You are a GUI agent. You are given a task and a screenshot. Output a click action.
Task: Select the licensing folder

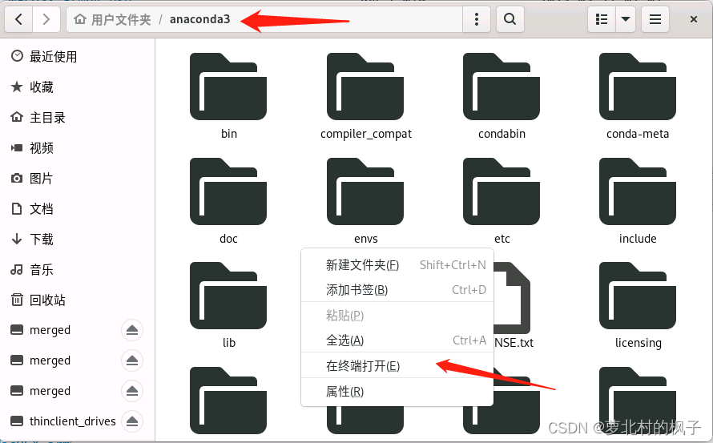[638, 304]
